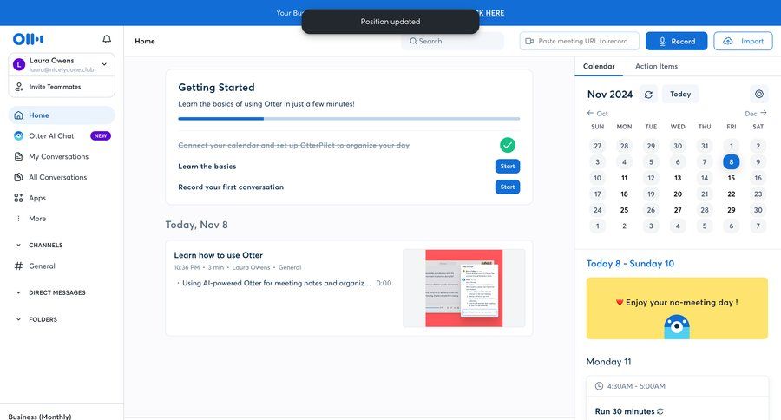Screen dimensions: 781x420
Task: Switch to the Calendar tab
Action: coord(599,66)
